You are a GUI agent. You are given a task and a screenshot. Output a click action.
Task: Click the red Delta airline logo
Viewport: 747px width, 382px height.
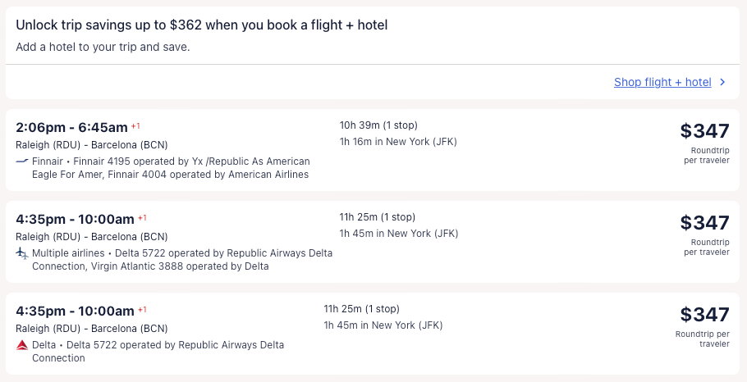(22, 345)
